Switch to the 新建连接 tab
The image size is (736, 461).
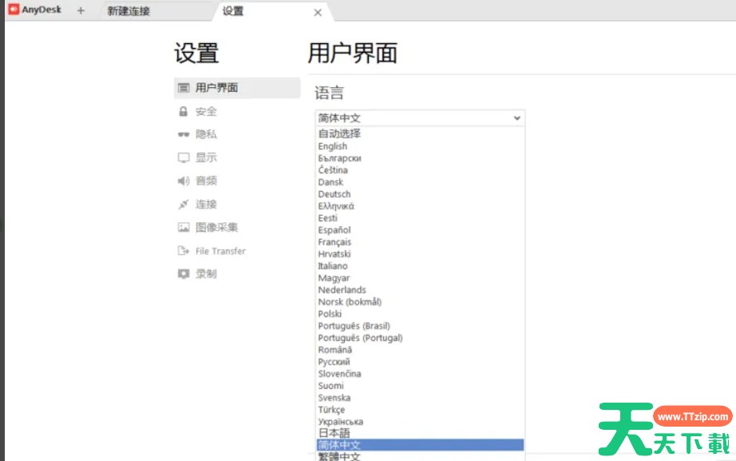click(x=129, y=11)
